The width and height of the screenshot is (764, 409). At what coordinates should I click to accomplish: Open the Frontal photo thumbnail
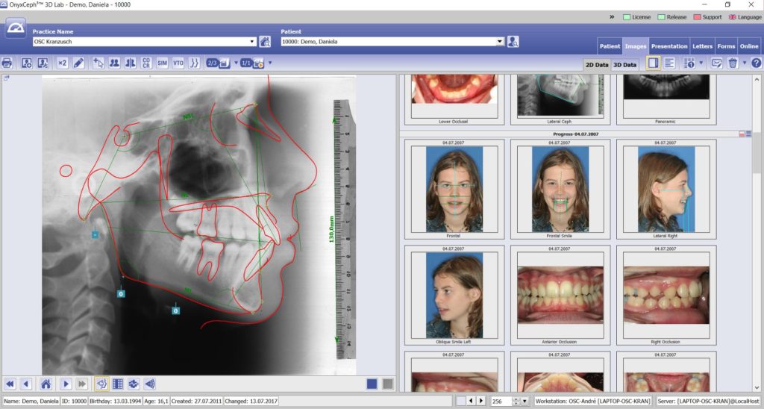tap(454, 189)
